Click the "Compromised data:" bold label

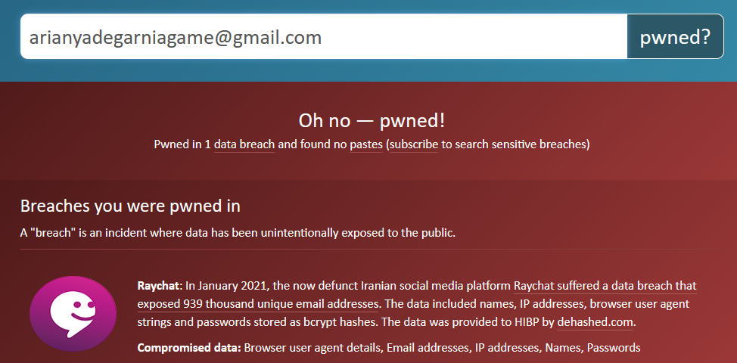click(189, 348)
